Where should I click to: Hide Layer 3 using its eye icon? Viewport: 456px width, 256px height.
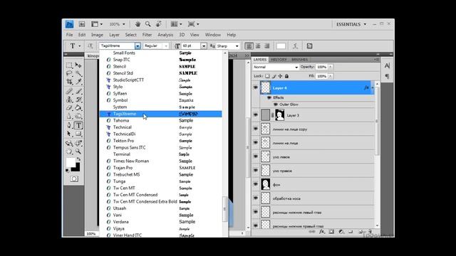256,115
